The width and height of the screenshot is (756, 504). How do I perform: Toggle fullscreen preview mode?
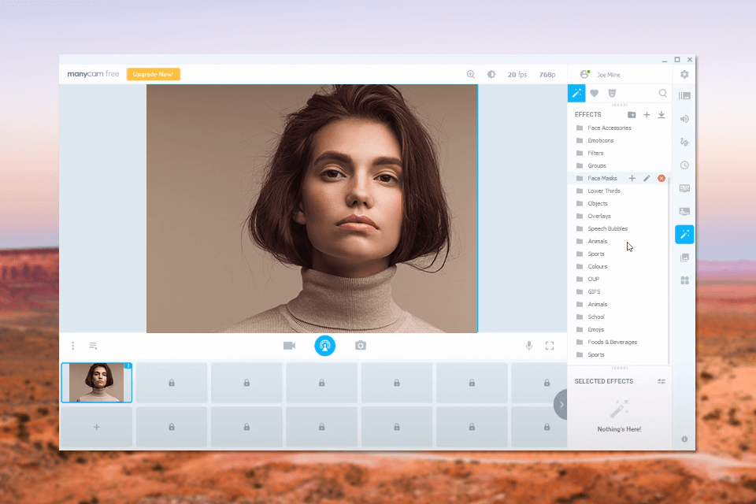pos(549,345)
